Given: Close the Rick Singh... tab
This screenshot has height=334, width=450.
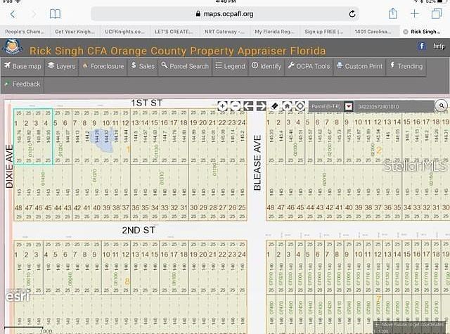Looking at the screenshot, I should 406,32.
